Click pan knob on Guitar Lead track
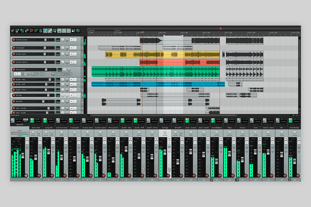 coord(63,54)
